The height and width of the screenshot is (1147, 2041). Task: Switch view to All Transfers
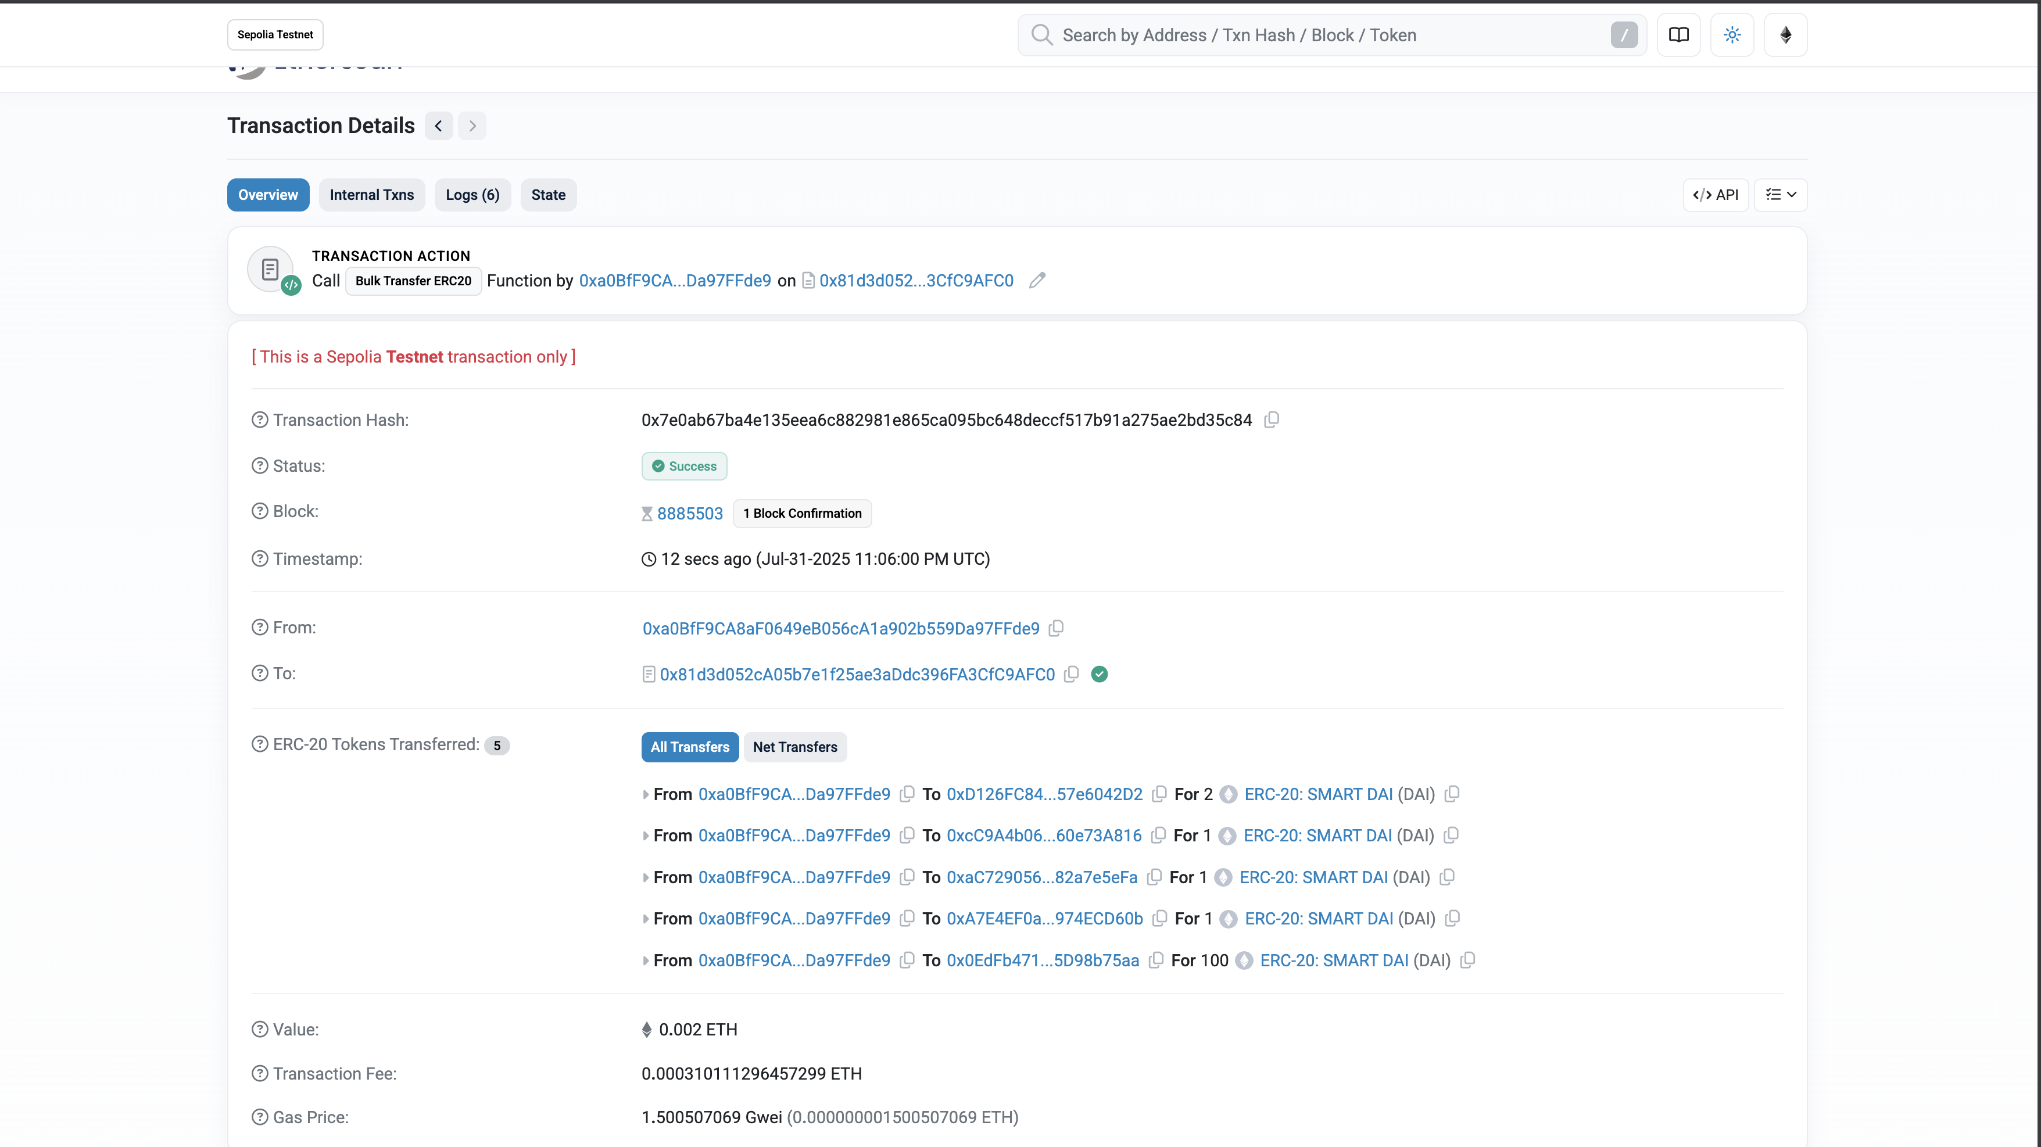pyautogui.click(x=689, y=747)
